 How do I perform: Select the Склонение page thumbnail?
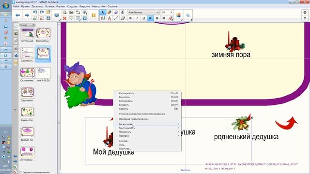pos(28,73)
